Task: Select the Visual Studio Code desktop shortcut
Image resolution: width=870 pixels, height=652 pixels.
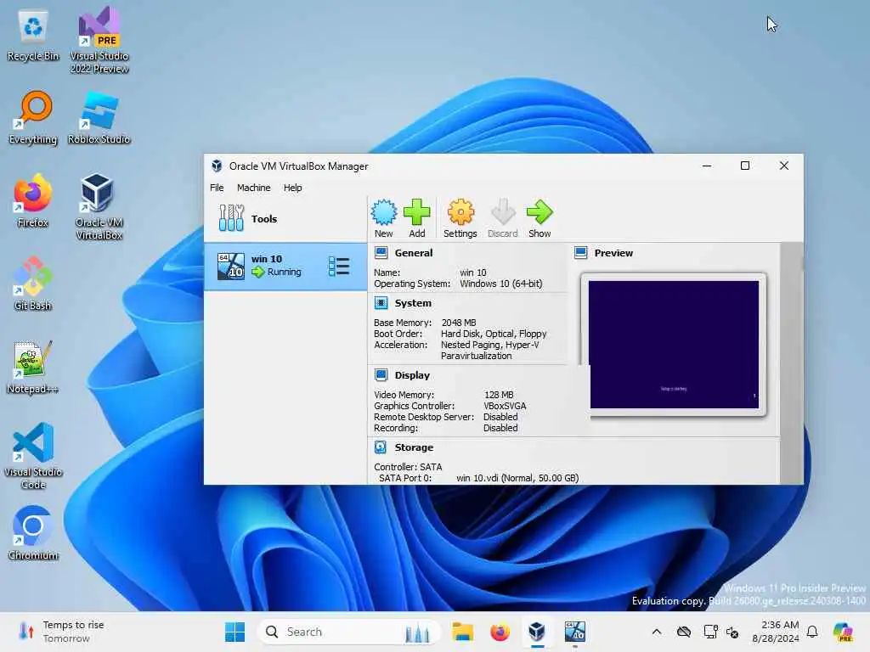Action: coord(33,456)
